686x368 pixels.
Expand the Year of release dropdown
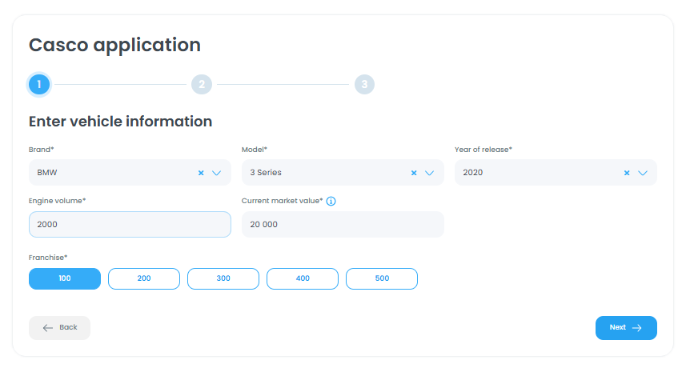[x=642, y=172]
